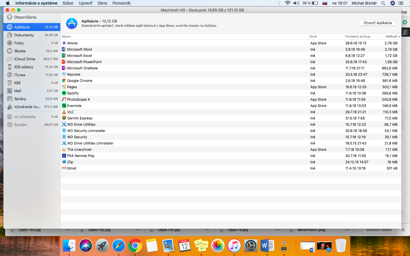Open iTunes from the Dock
This screenshot has width=410, height=256.
234,245
